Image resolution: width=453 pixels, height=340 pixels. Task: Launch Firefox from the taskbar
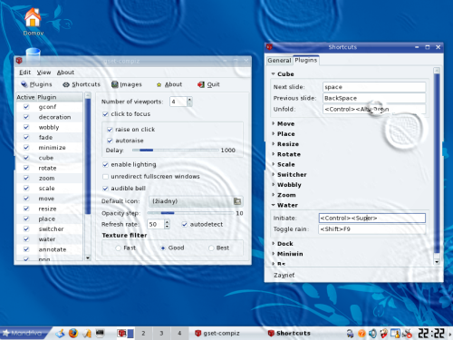(x=73, y=333)
